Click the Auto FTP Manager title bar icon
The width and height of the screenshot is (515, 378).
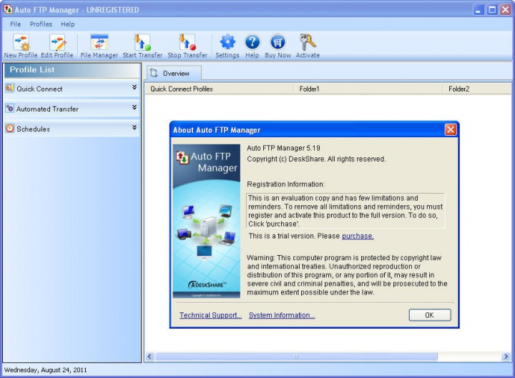8,9
